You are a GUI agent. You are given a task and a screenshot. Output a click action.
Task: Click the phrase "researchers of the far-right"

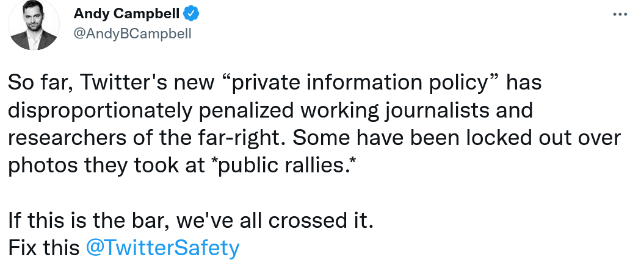[x=145, y=138]
